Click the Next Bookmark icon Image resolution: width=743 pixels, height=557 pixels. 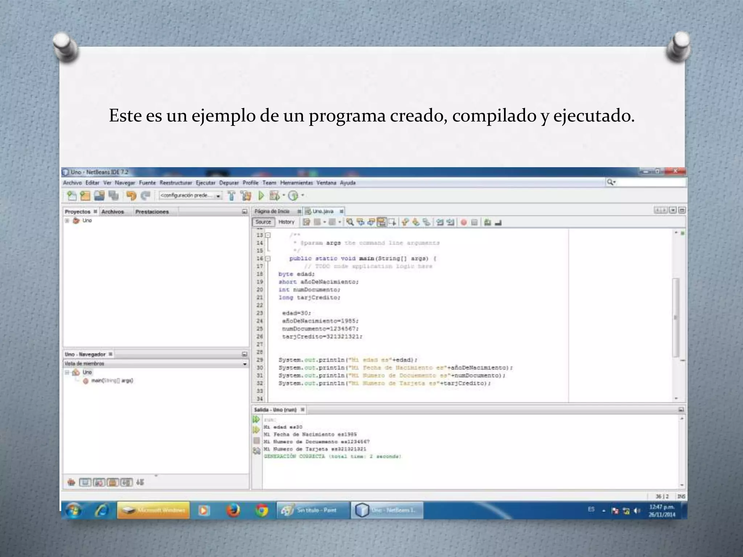point(416,222)
